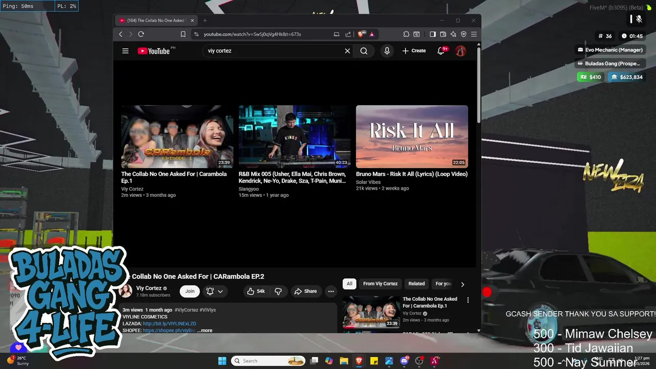Expand the description with '...more'
This screenshot has width=656, height=369.
(204, 331)
